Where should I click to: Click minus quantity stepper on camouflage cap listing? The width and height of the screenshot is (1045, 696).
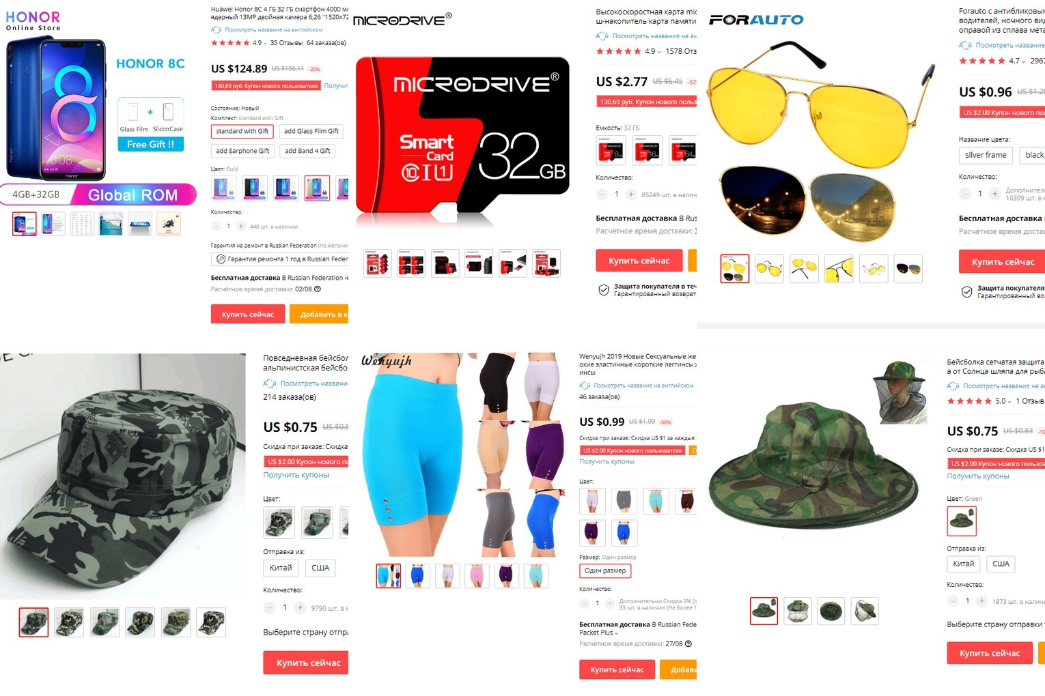tap(270, 607)
